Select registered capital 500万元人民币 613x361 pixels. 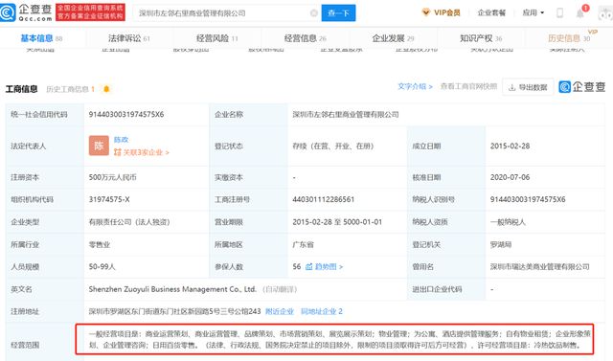coord(113,177)
